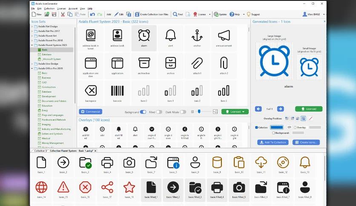Collapse the Axialis Fluent System 2023 set

(32, 45)
